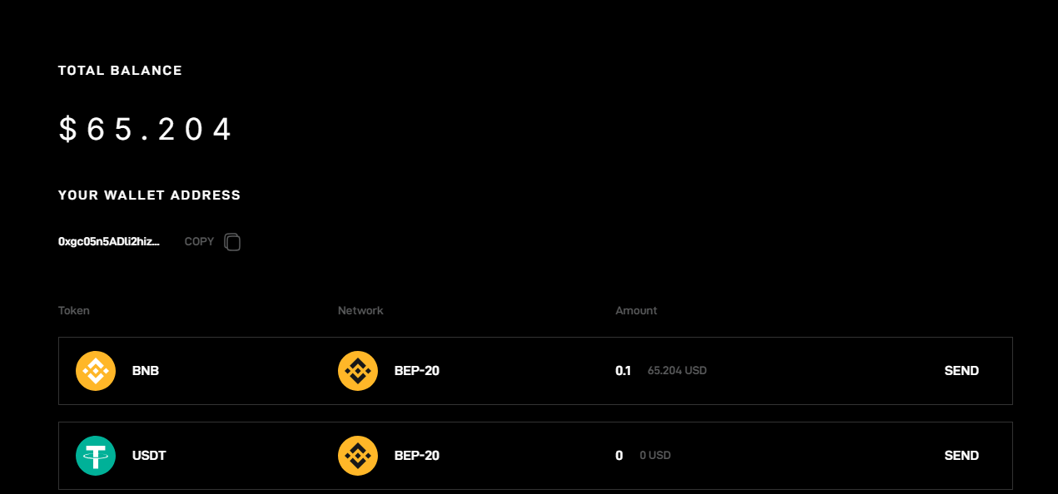Click the COPY text label

[x=199, y=242]
